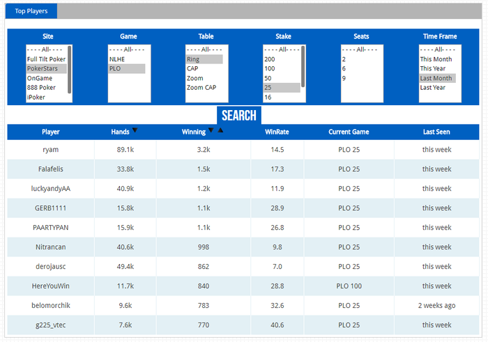Viewport: 488px width, 342px height.
Task: Click the Winning column header
Action: (x=194, y=132)
